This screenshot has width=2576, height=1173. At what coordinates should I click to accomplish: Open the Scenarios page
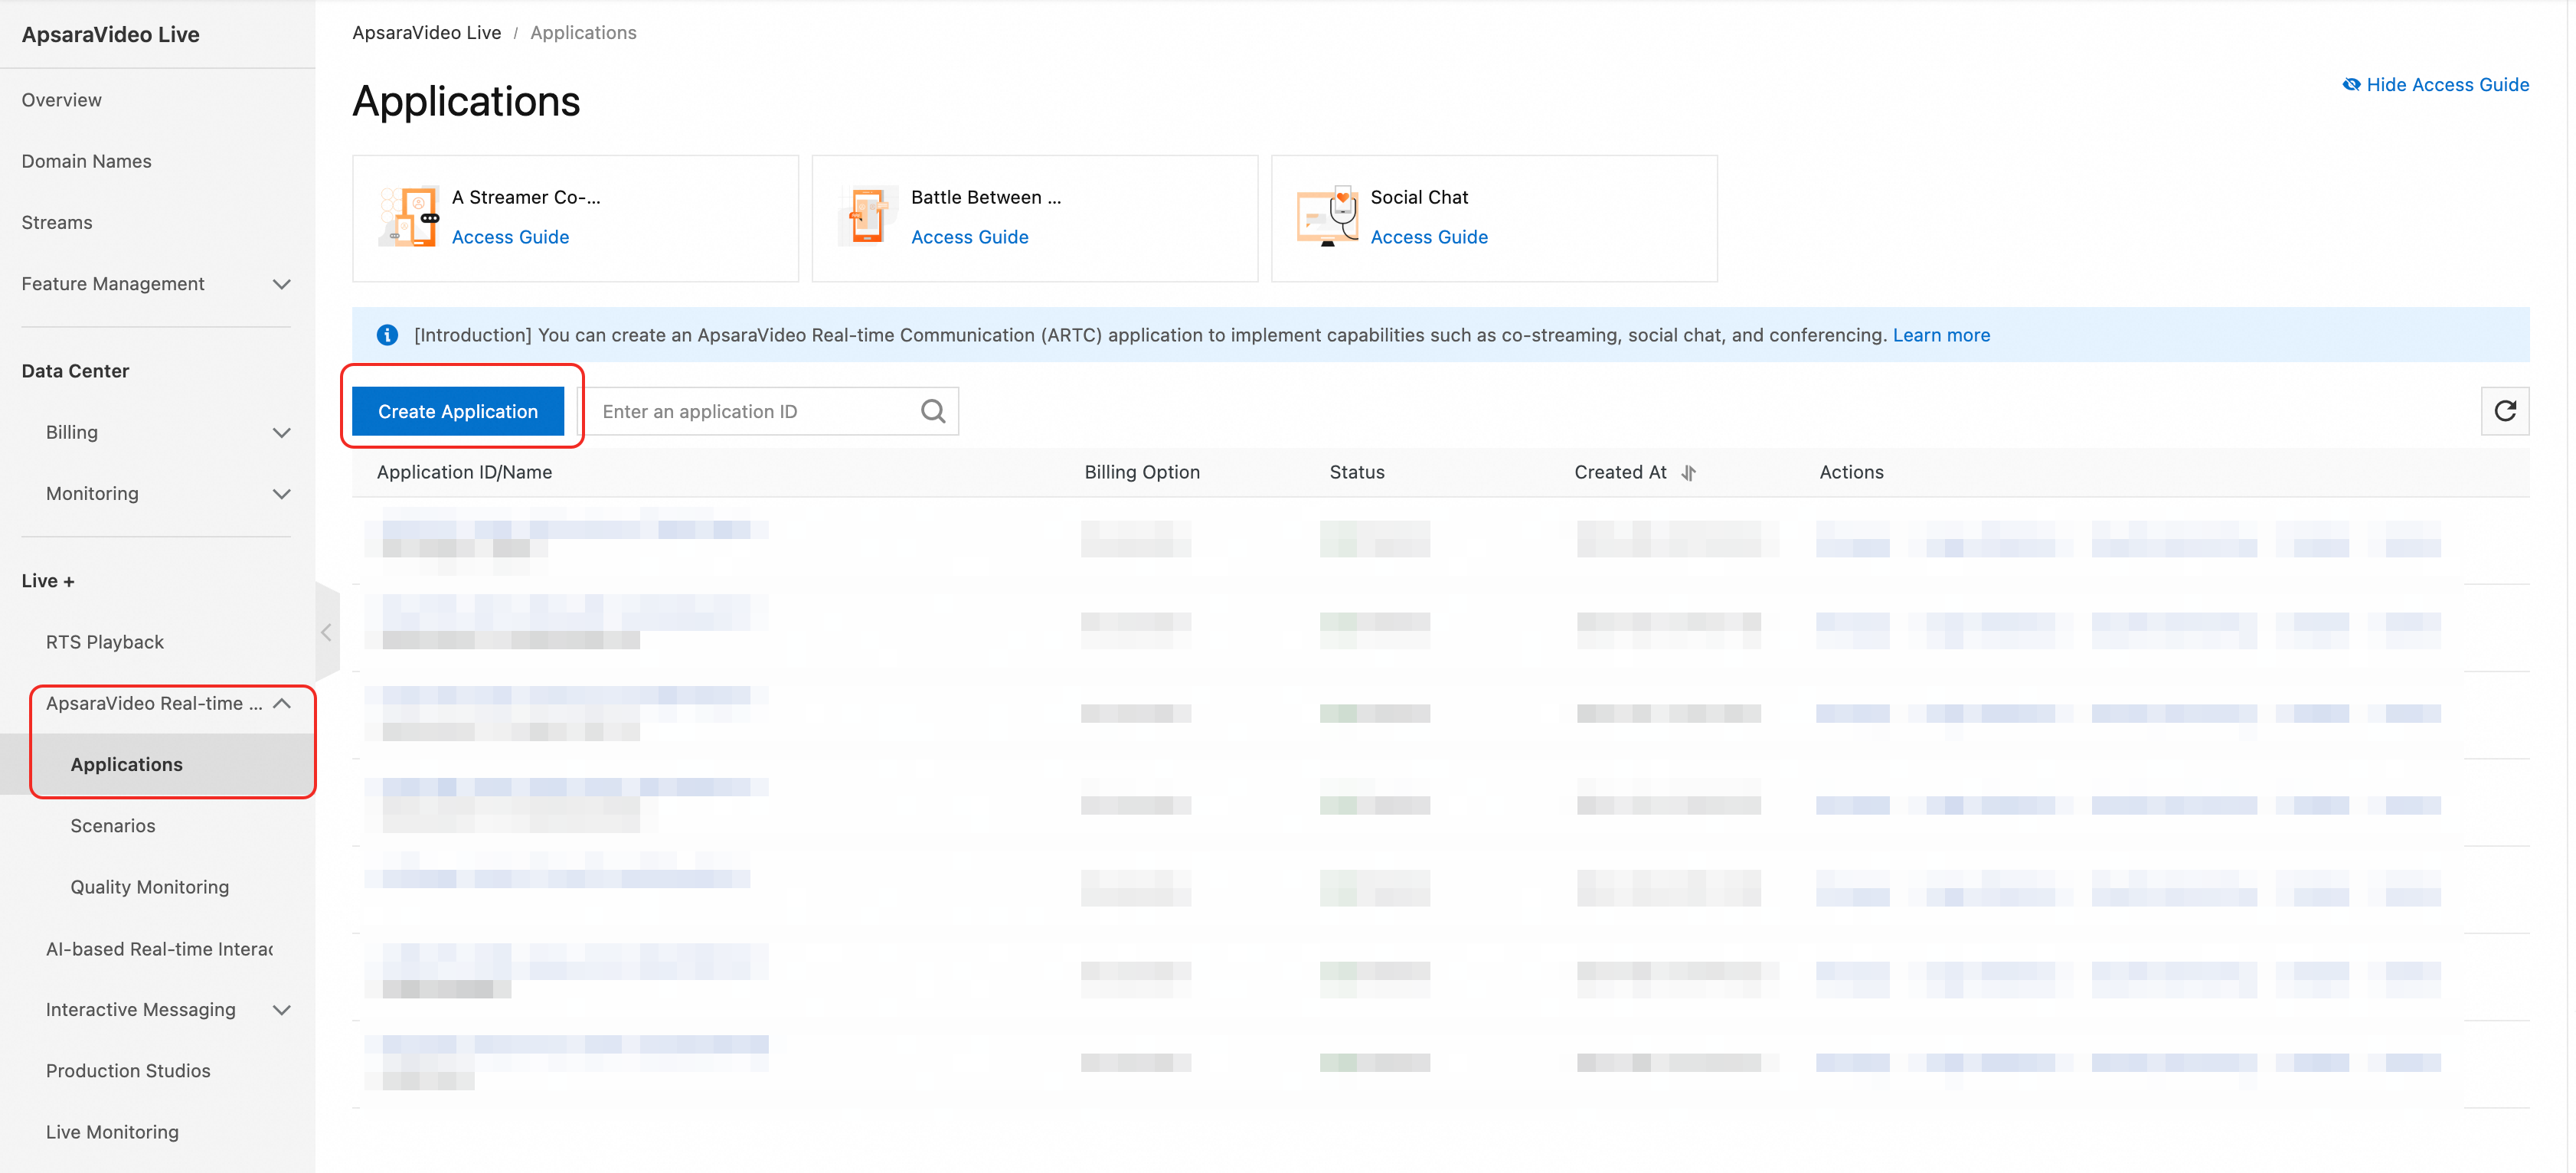(113, 826)
